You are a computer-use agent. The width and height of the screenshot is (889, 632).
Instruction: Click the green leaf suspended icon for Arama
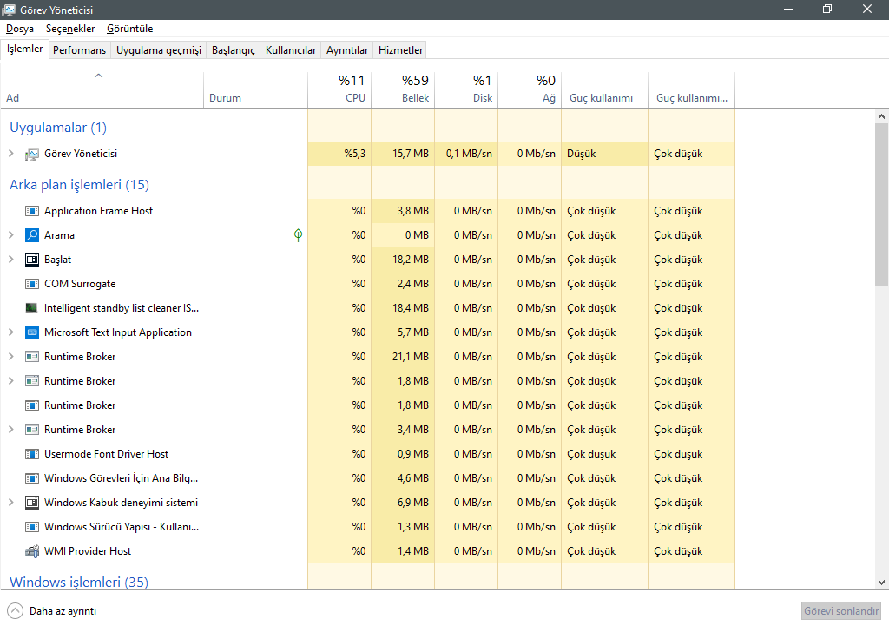click(298, 235)
